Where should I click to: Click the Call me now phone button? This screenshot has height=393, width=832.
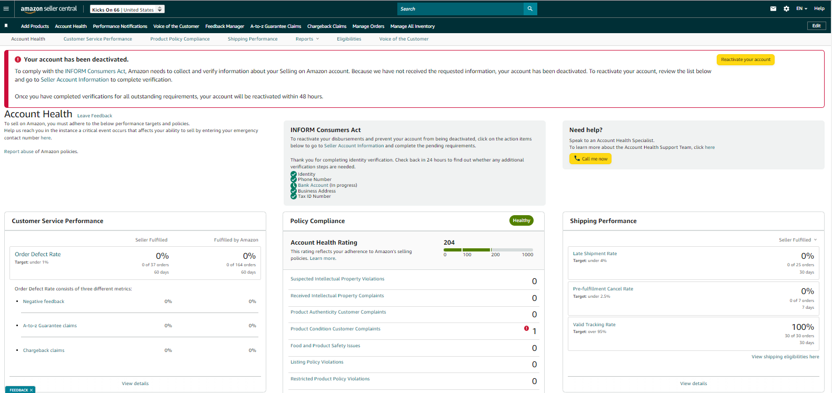click(x=590, y=158)
